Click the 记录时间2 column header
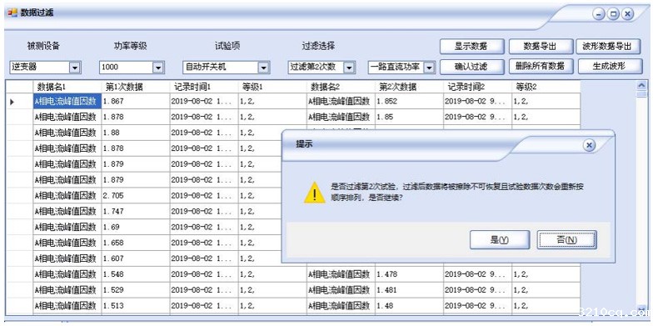 point(477,87)
